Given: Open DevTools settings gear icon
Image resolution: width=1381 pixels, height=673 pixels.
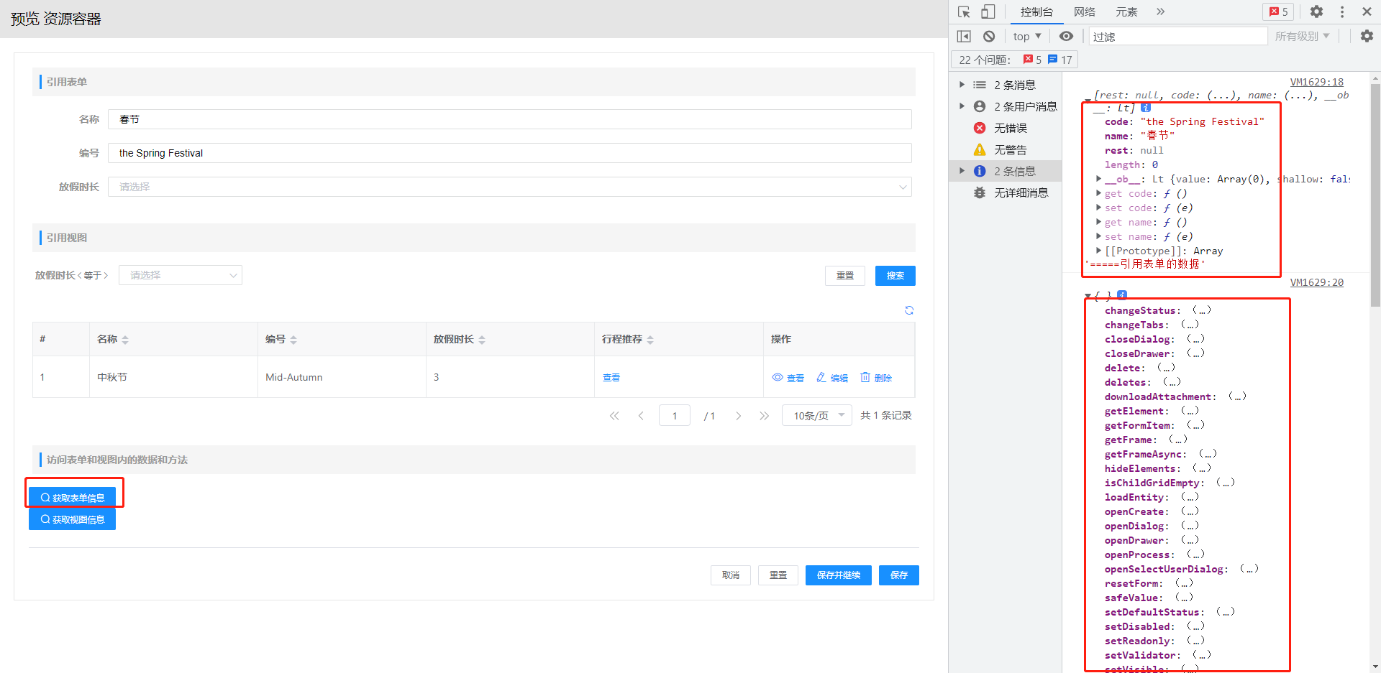Looking at the screenshot, I should click(x=1316, y=12).
